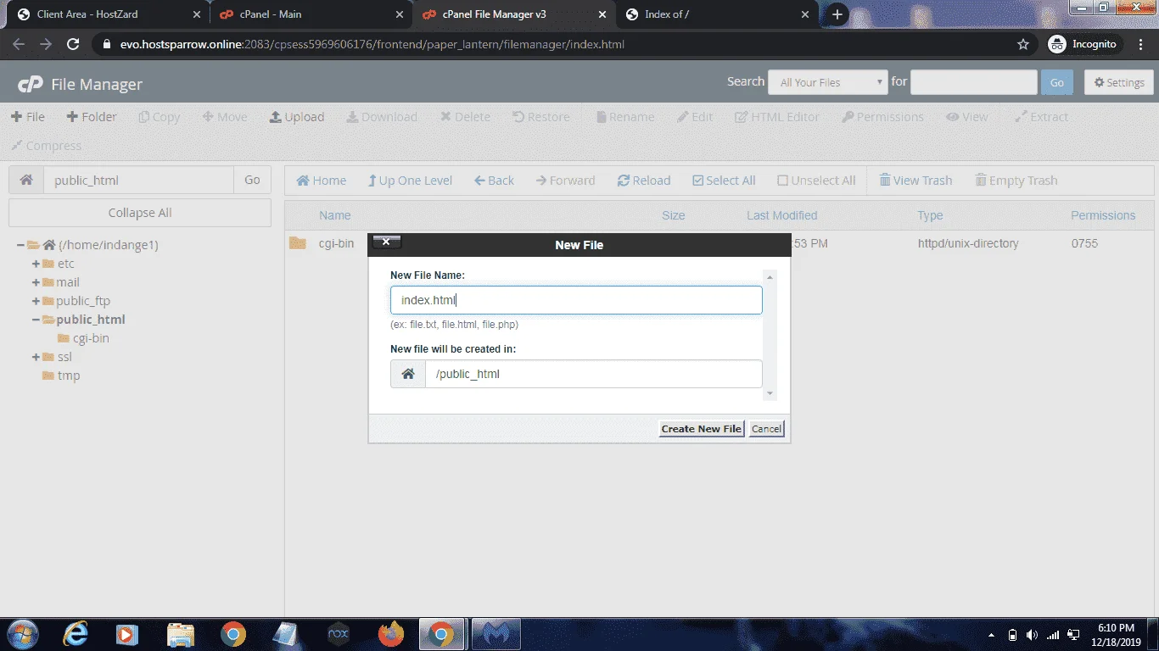Open the All Your Files search dropdown

click(x=828, y=82)
